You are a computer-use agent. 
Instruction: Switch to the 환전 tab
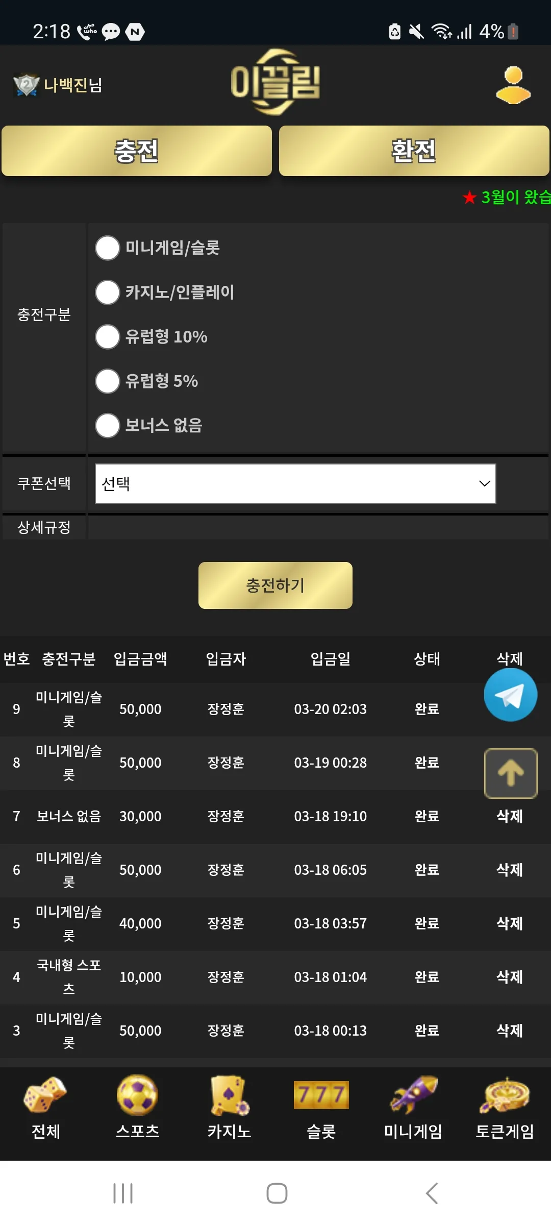click(x=414, y=151)
